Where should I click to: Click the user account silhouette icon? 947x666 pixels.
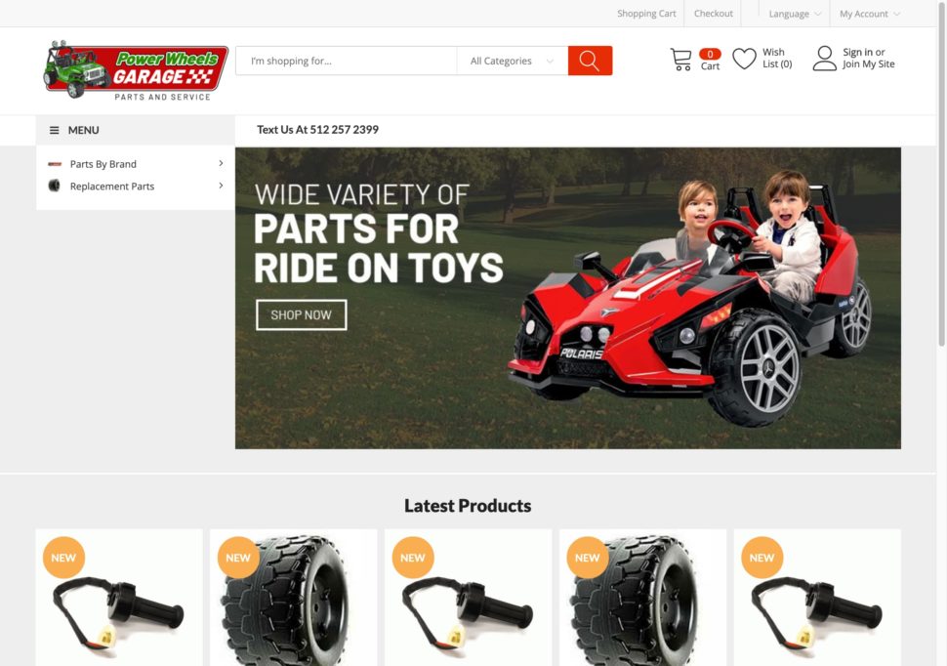pyautogui.click(x=824, y=59)
